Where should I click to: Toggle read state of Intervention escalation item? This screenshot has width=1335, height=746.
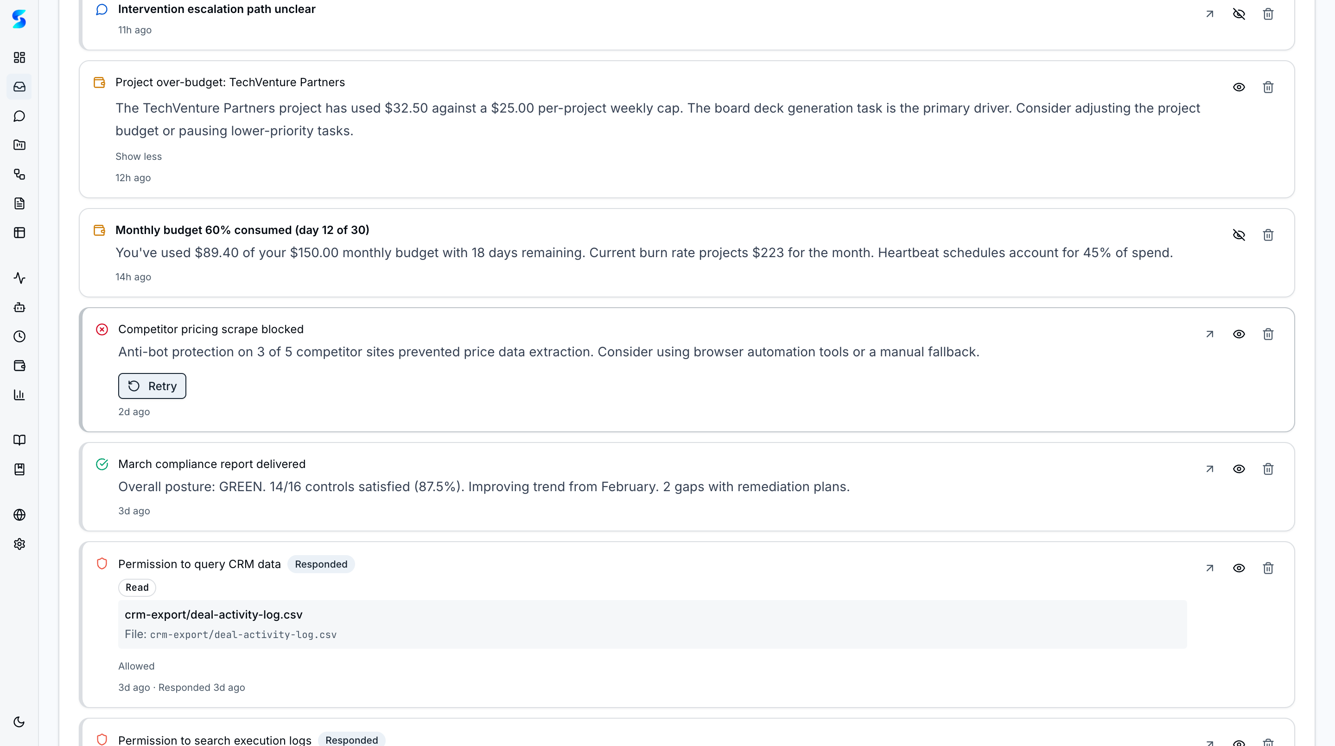pos(1239,14)
